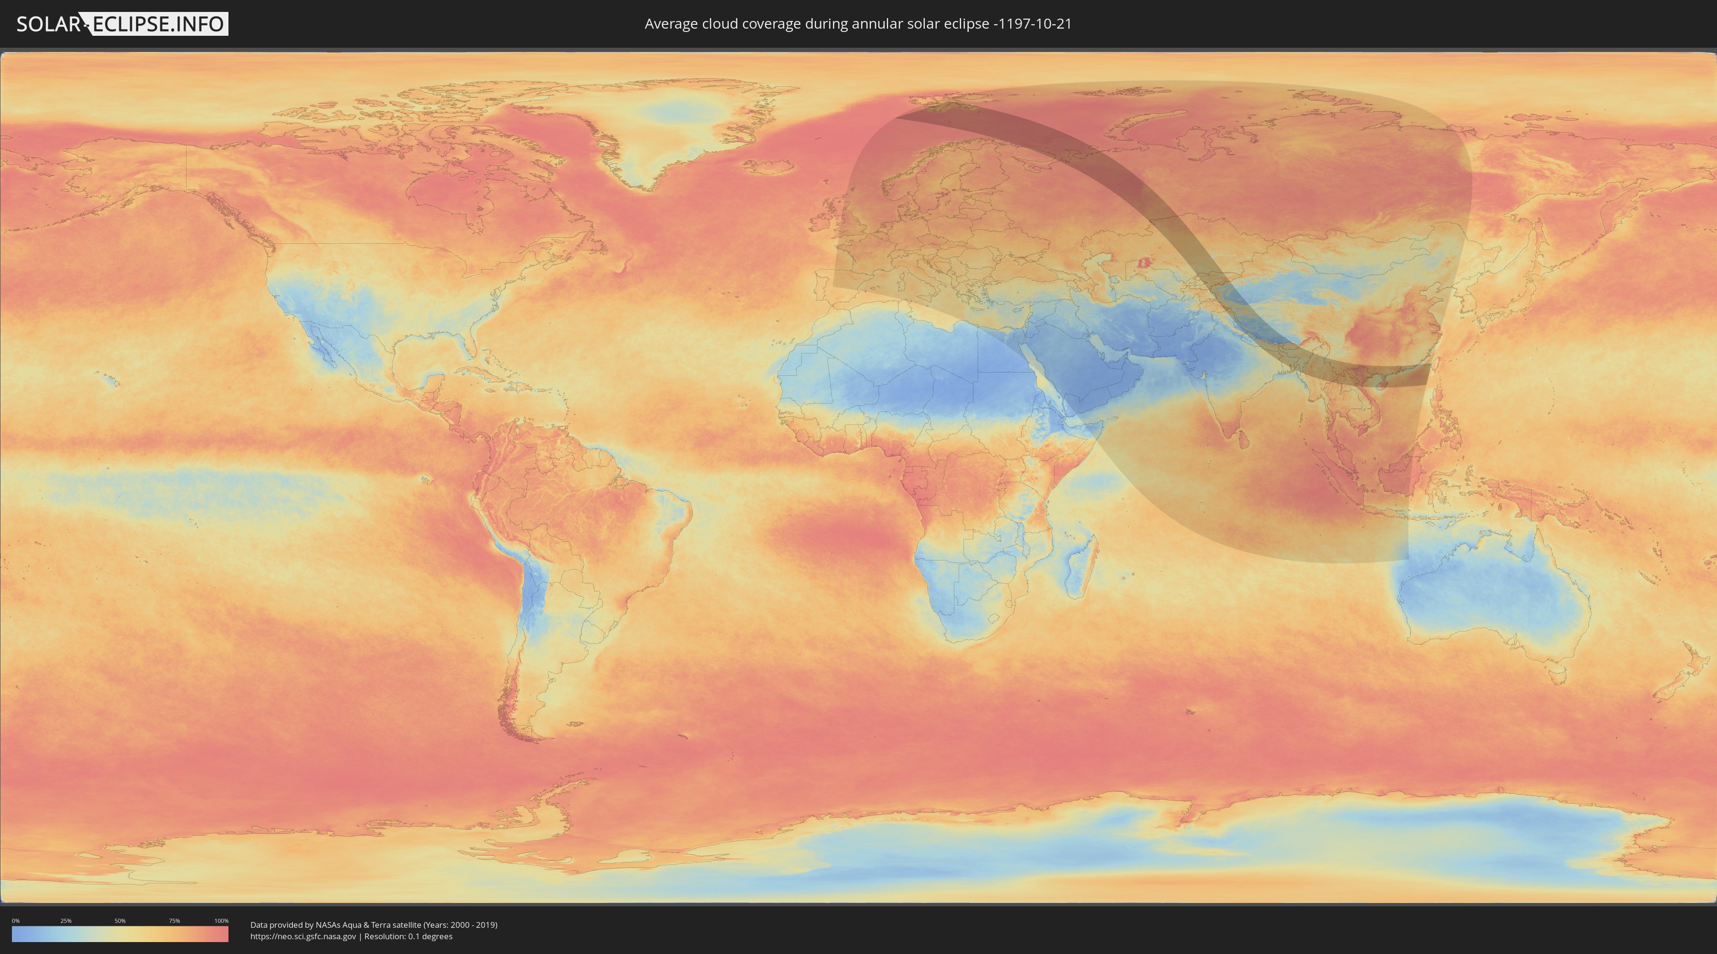Click 'Data provided by NASAs Aqua & Terra satellite' text
This screenshot has height=954, width=1717.
(x=336, y=925)
